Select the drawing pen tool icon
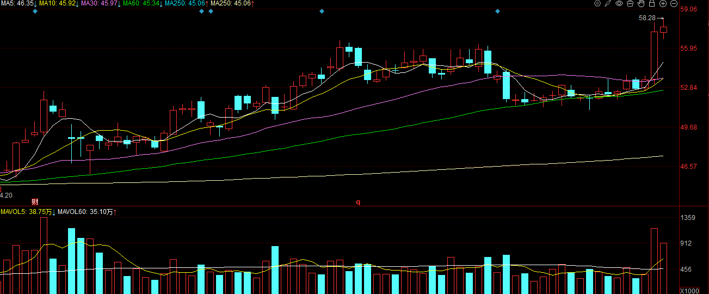This screenshot has height=294, width=709. tap(608, 4)
